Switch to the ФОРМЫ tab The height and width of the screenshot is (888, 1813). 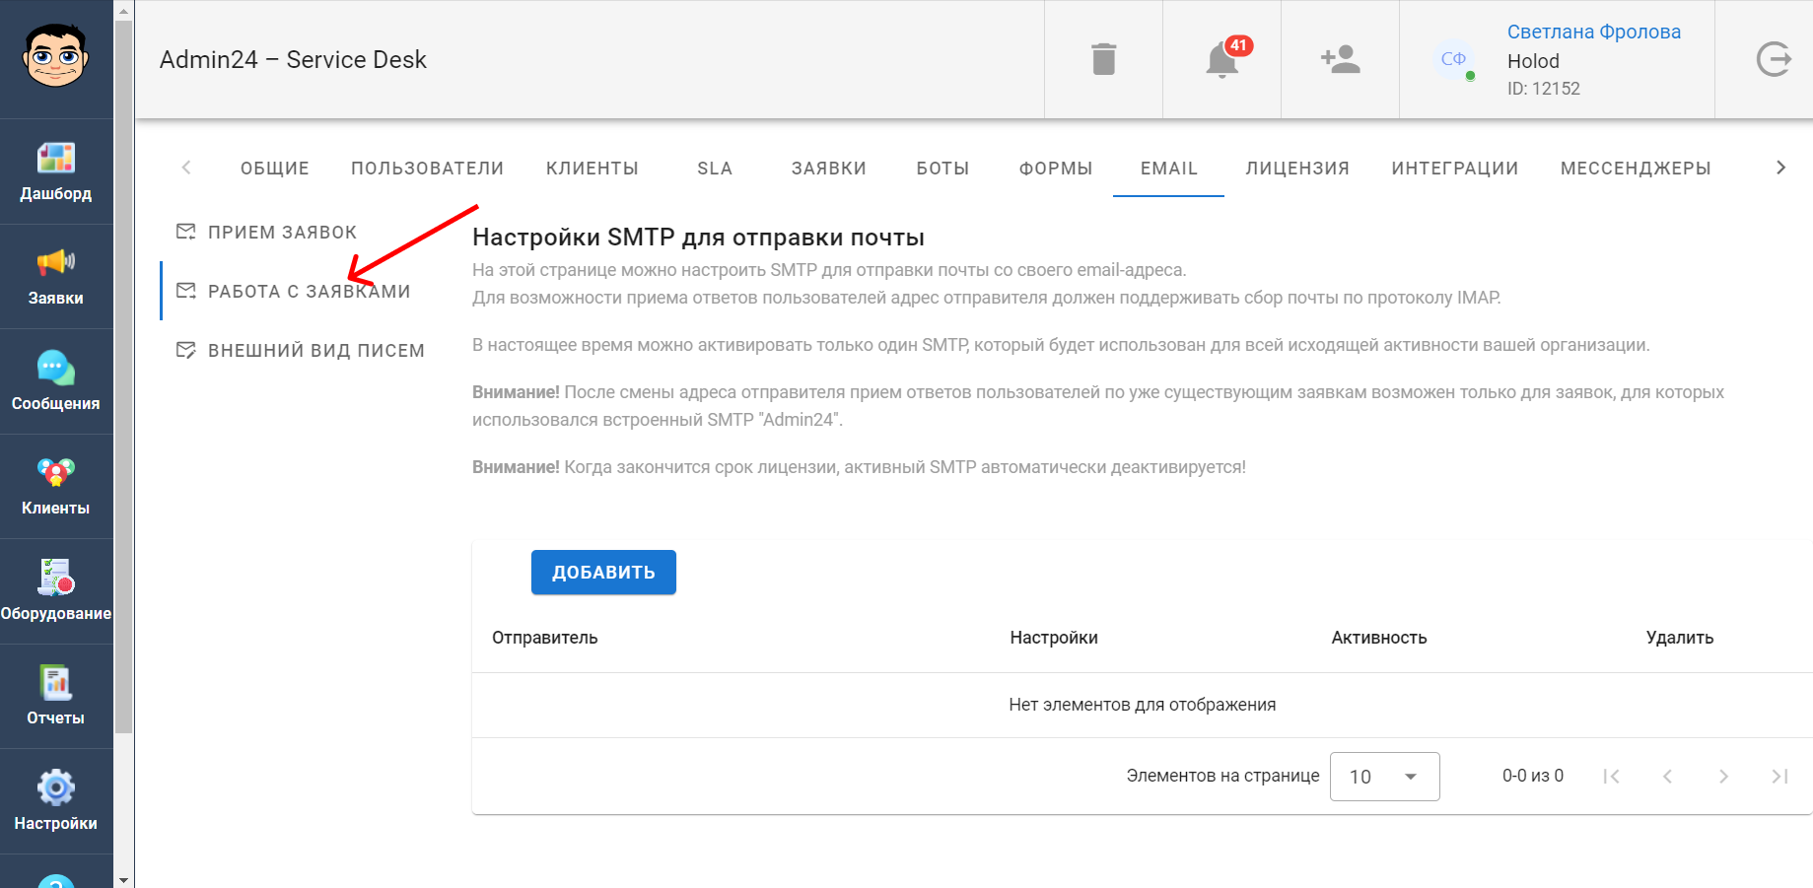tap(1056, 169)
